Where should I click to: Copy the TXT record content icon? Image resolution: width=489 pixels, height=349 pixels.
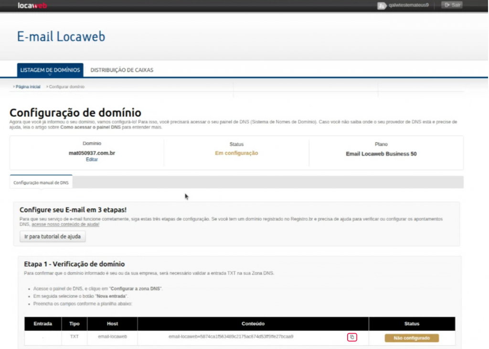pyautogui.click(x=352, y=337)
